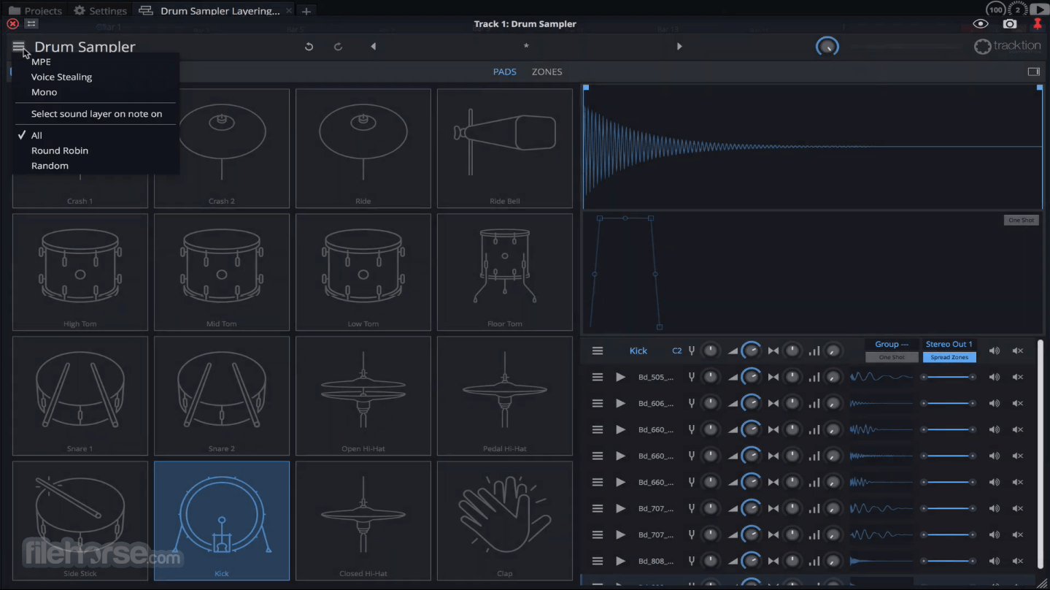
Task: Choose MPE from the menu
Action: coord(41,62)
